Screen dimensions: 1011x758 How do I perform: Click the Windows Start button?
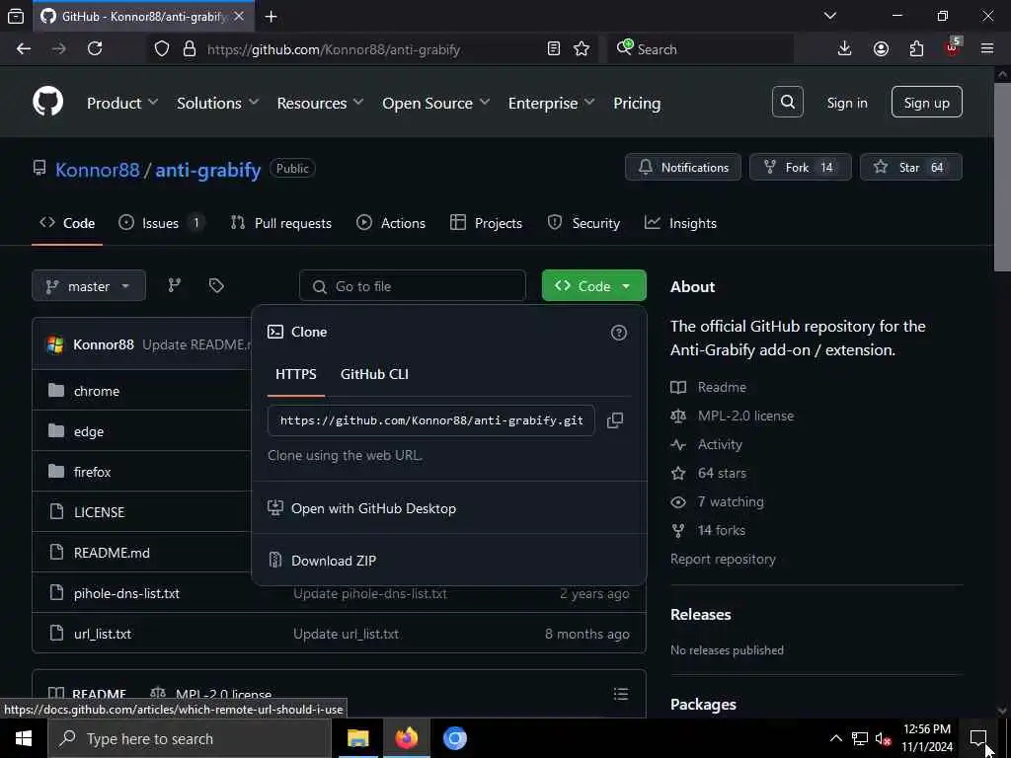coord(24,738)
